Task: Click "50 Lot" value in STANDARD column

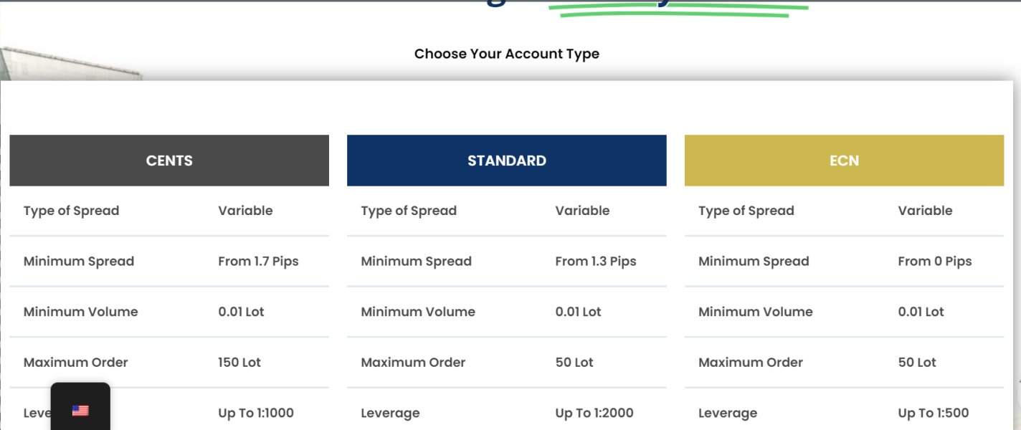Action: [574, 363]
